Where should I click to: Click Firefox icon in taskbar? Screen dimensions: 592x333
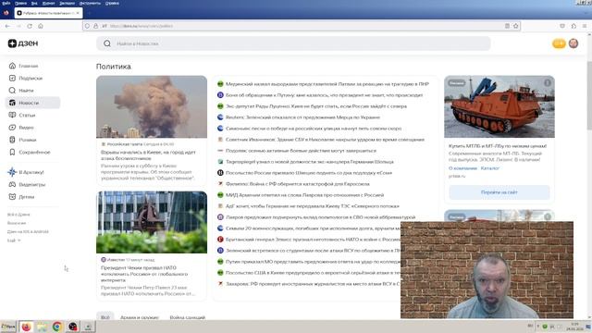point(26,327)
